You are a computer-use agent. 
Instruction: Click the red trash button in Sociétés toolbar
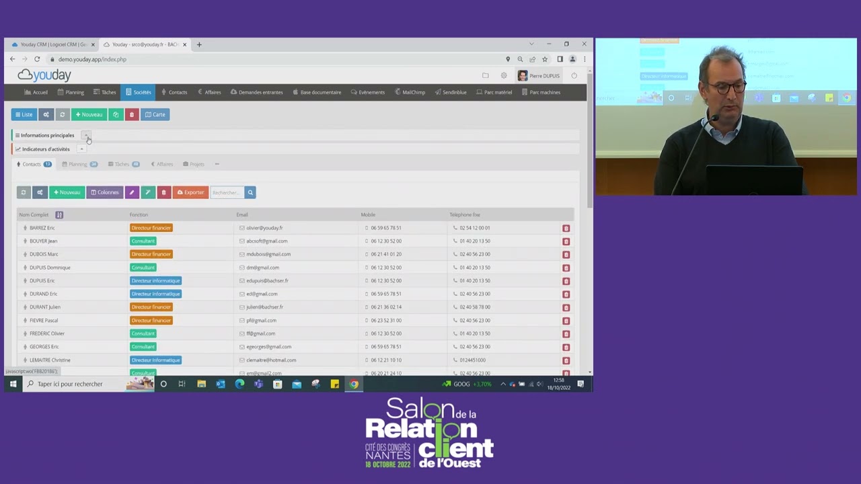coord(132,114)
